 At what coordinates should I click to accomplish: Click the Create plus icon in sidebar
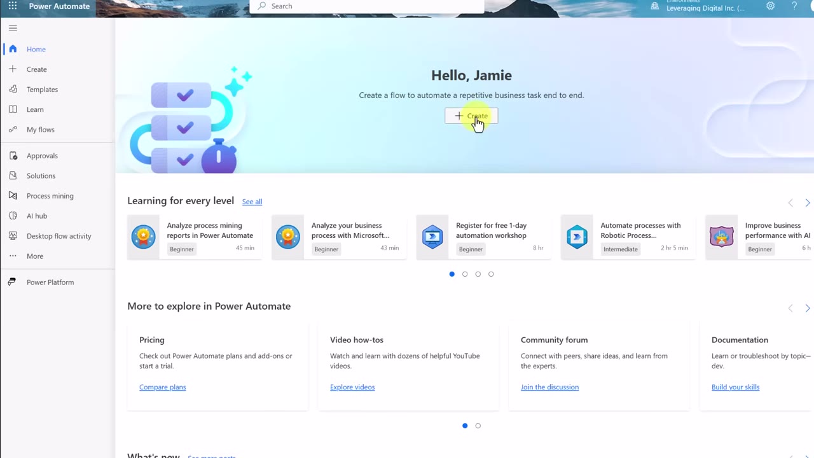[x=13, y=69]
